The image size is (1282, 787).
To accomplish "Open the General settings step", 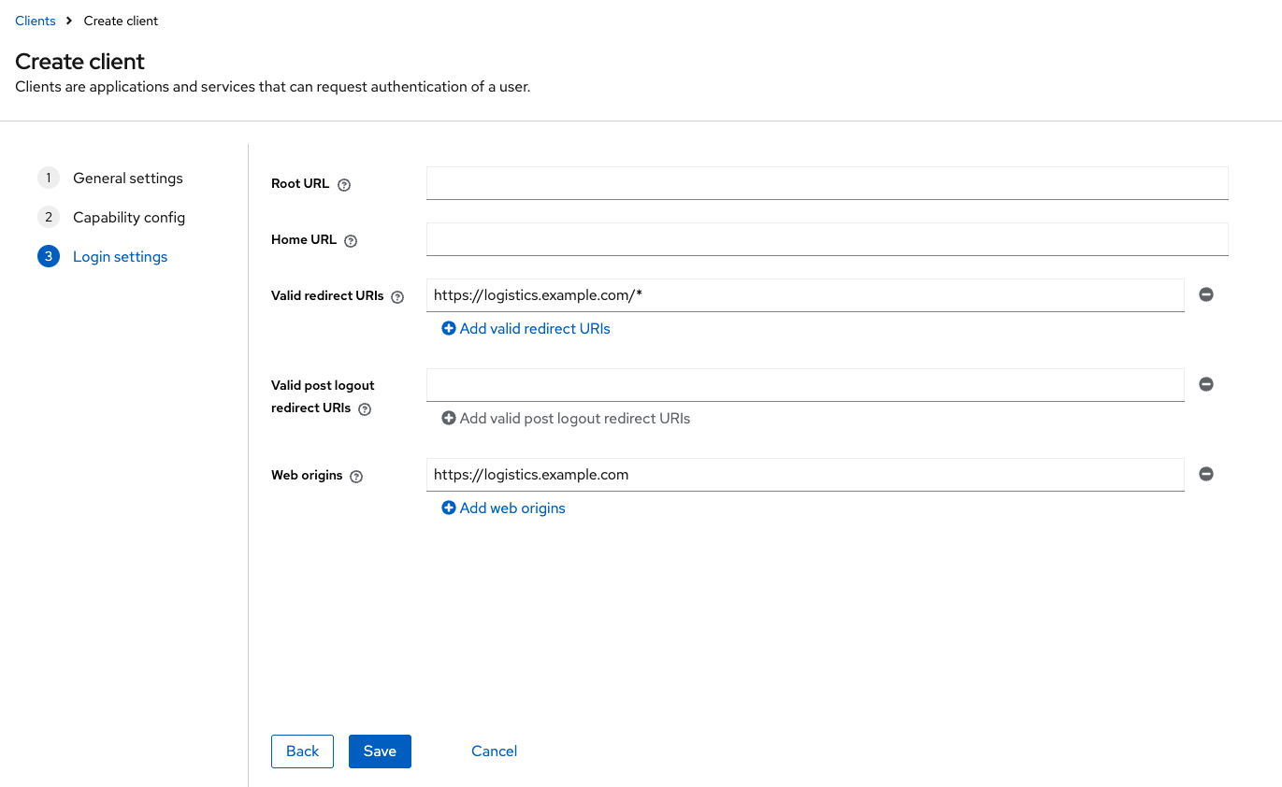I will [x=127, y=178].
